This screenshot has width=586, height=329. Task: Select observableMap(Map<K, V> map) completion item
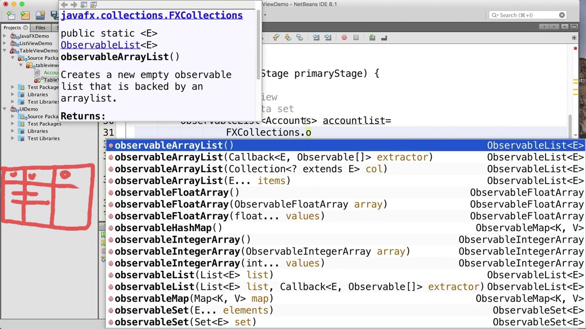tap(345, 298)
